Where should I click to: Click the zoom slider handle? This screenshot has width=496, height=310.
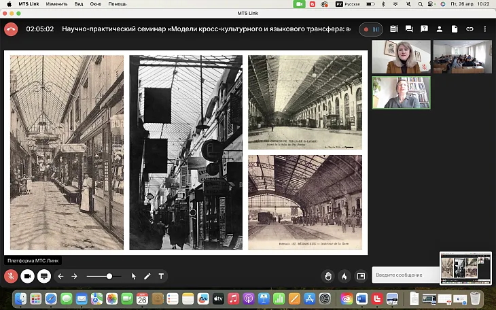(109, 276)
